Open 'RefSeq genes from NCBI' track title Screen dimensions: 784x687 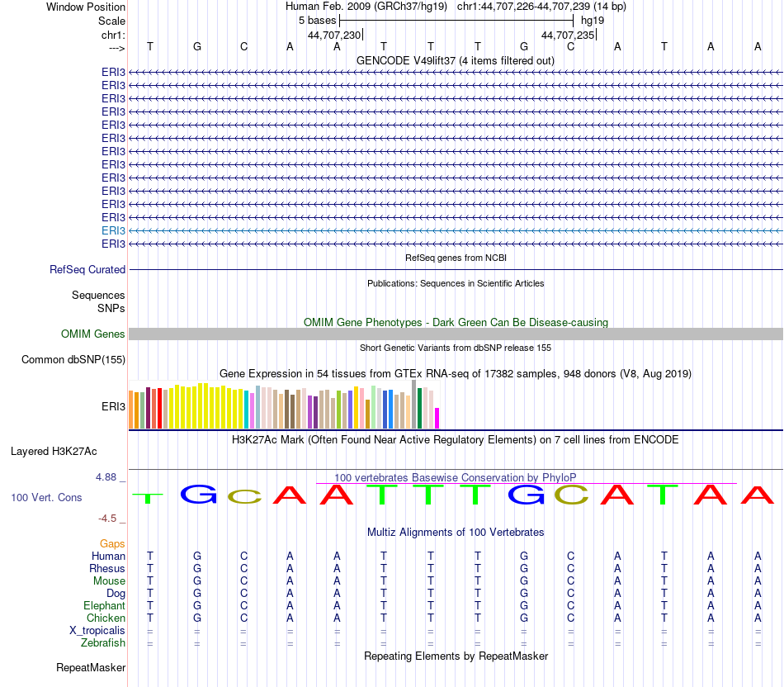[x=456, y=258]
